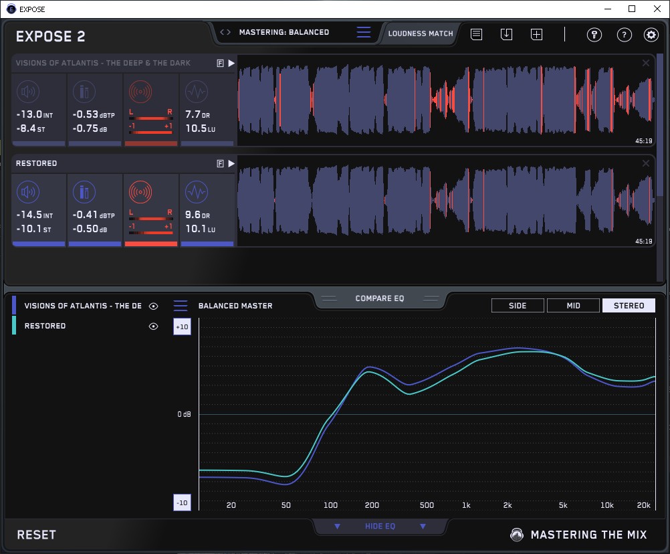
Task: Maximize the Expose window
Action: 632,9
